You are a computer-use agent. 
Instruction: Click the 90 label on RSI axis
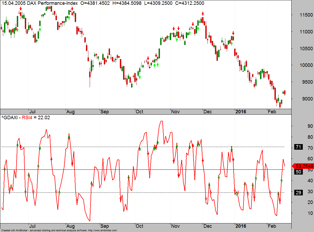(x=310, y=126)
